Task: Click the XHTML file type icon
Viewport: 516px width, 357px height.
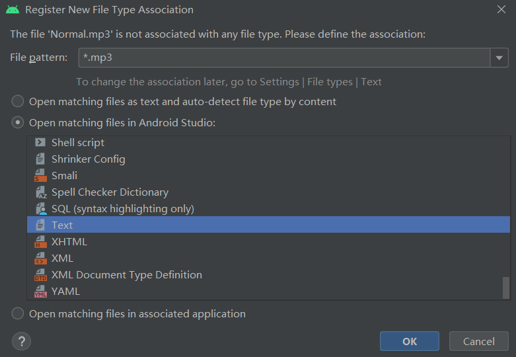Action: click(40, 241)
